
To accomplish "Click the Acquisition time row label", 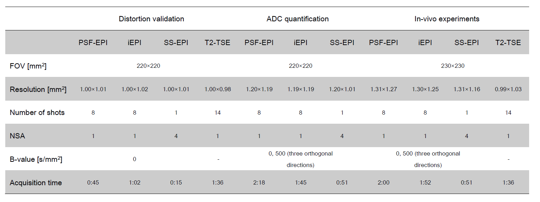I will pos(36,182).
